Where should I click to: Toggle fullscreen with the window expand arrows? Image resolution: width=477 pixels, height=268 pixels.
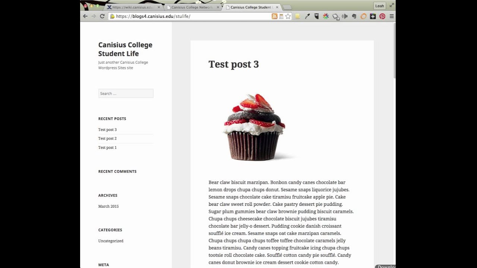coord(392,6)
